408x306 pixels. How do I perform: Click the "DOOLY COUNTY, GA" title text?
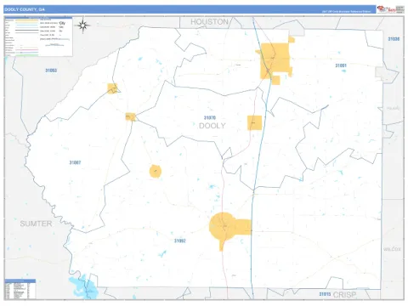(25, 9)
